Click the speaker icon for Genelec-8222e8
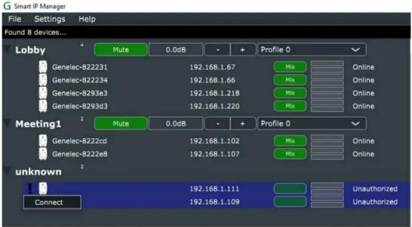The width and height of the screenshot is (412, 227). pyautogui.click(x=43, y=154)
